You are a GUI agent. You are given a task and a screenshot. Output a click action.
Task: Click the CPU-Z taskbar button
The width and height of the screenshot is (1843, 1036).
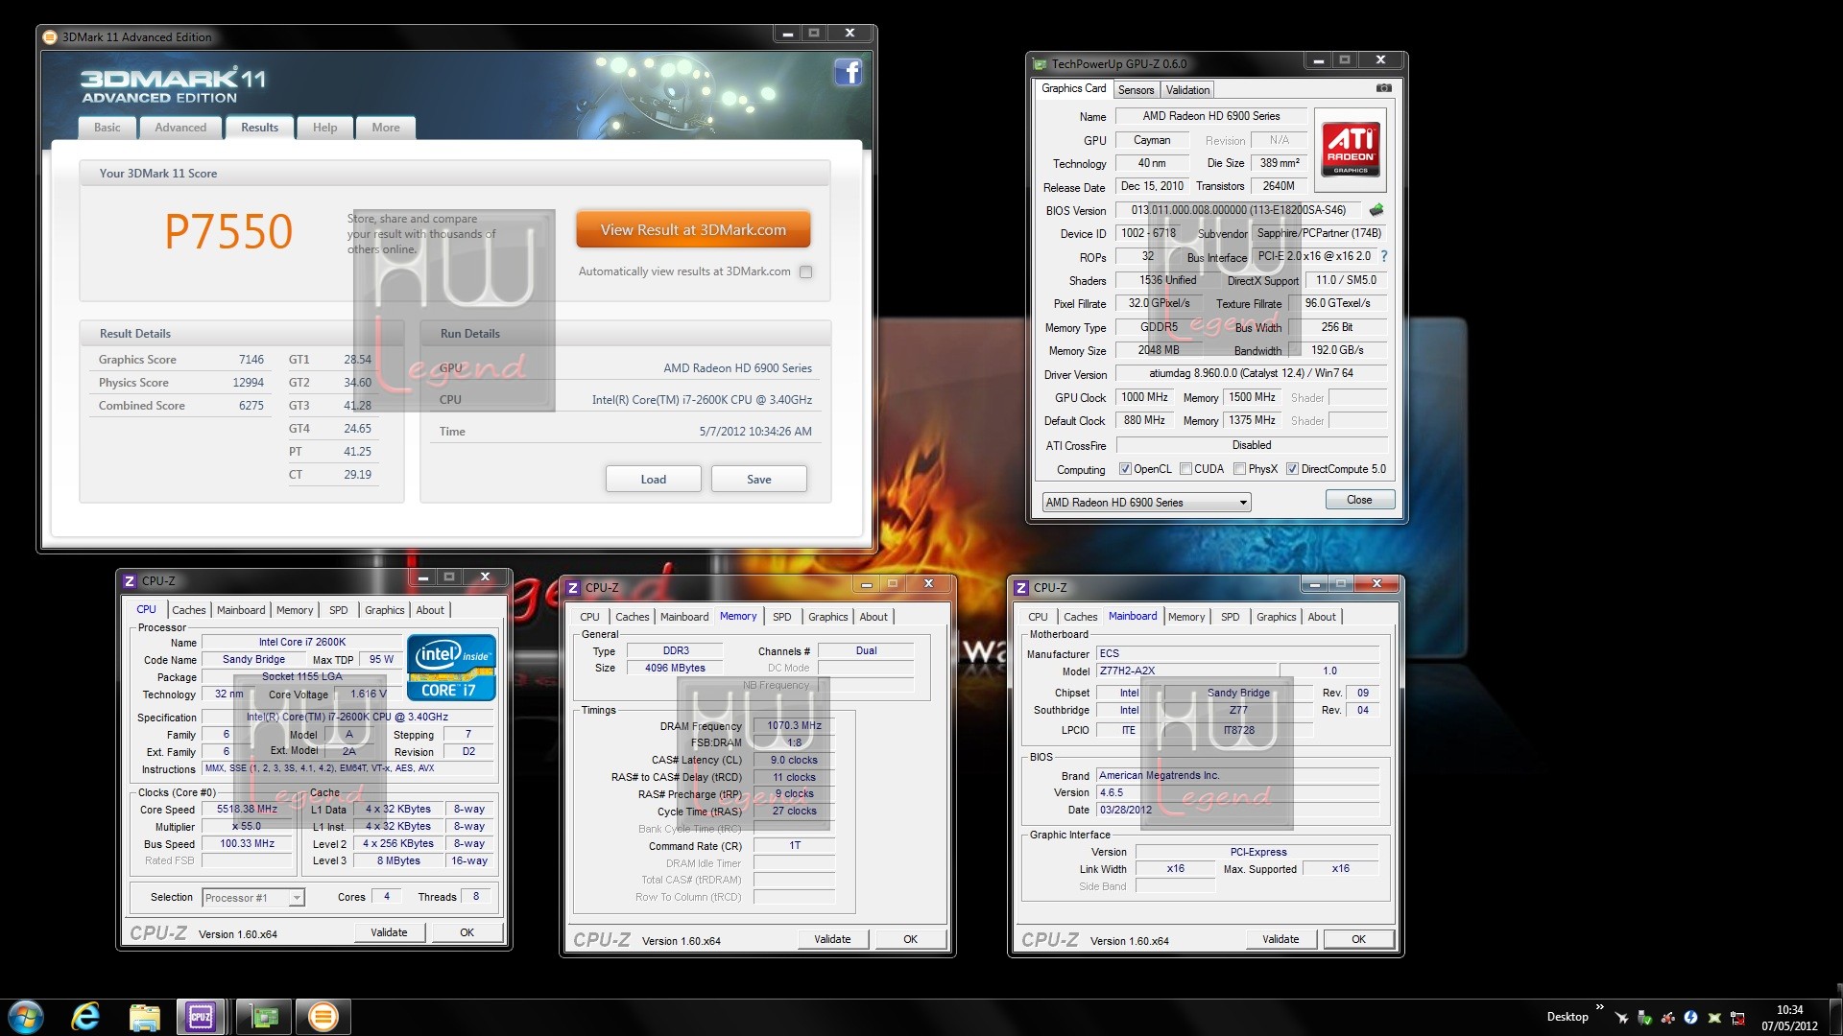coord(201,1017)
